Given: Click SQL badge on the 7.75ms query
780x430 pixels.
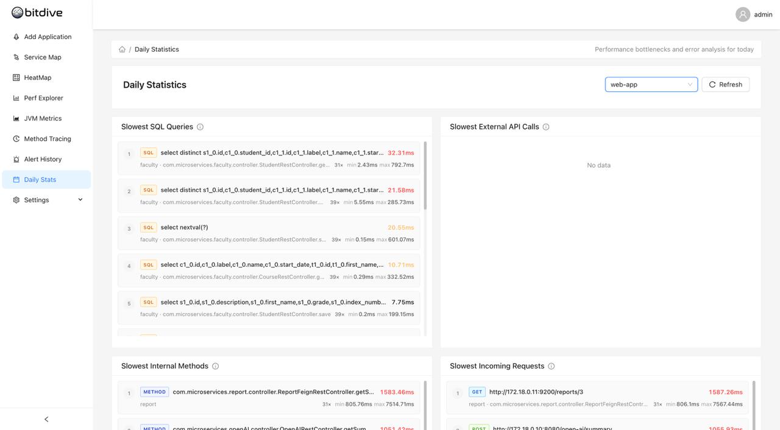Looking at the screenshot, I should pos(148,302).
